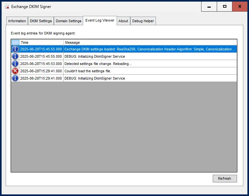The image size is (249, 196).
Task: Open the Debug Helper tab
Action: point(143,21)
